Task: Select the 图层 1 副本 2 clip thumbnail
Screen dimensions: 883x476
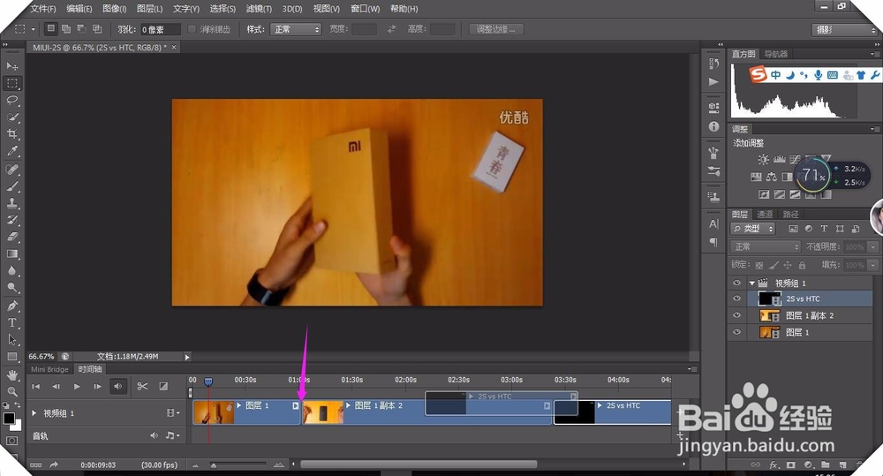Action: coord(323,412)
